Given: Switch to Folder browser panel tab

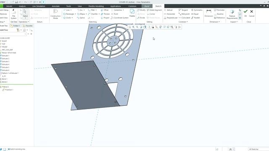Looking at the screenshot, I should (15, 26).
